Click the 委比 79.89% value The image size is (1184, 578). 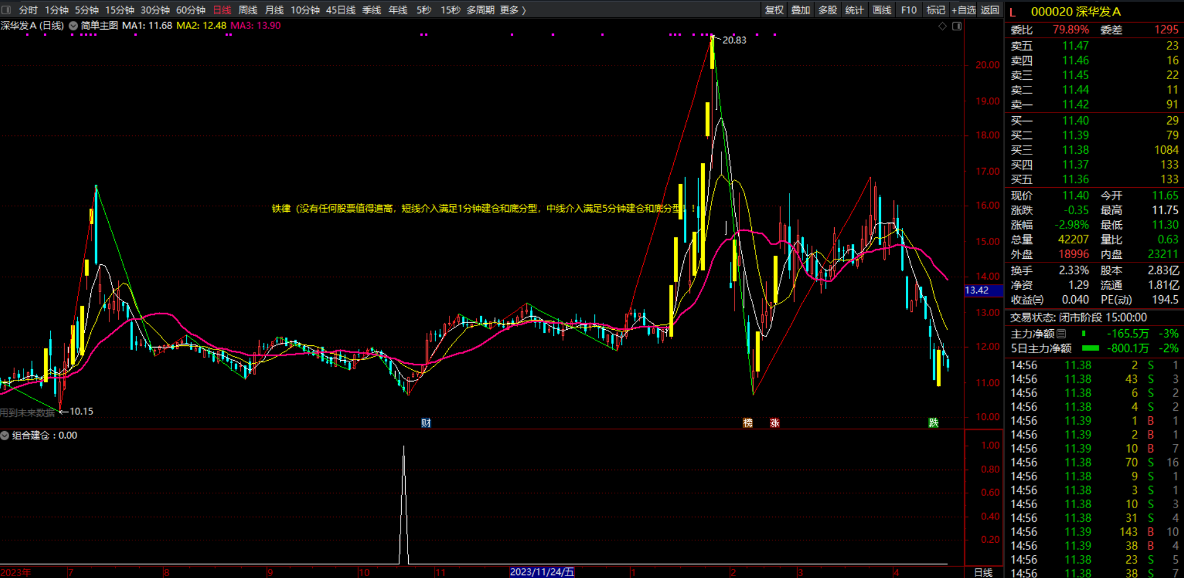click(x=1071, y=30)
